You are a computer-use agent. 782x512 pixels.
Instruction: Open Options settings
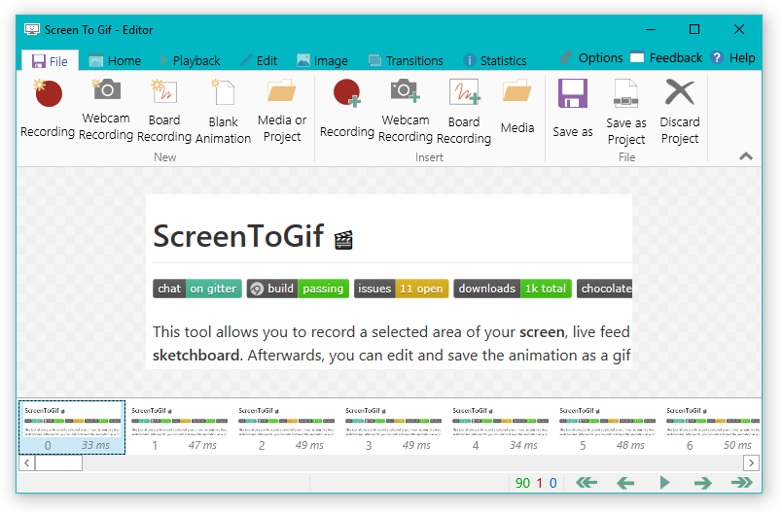point(591,57)
